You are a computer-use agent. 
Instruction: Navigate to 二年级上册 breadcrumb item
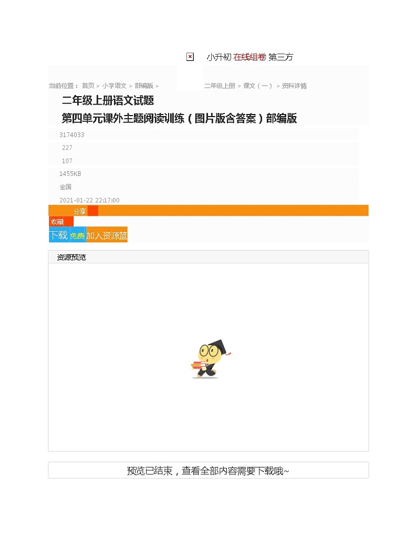click(x=220, y=86)
